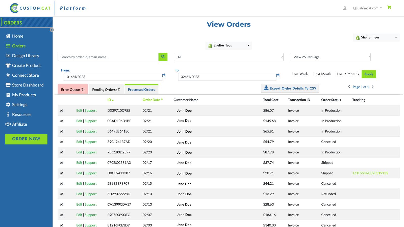Screen dimensions: 404x227
Task: Select the Home icon in the sidebar
Action: point(8,36)
